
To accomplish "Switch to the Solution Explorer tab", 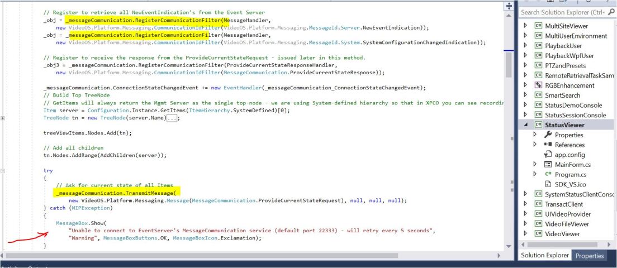I will point(545,255).
